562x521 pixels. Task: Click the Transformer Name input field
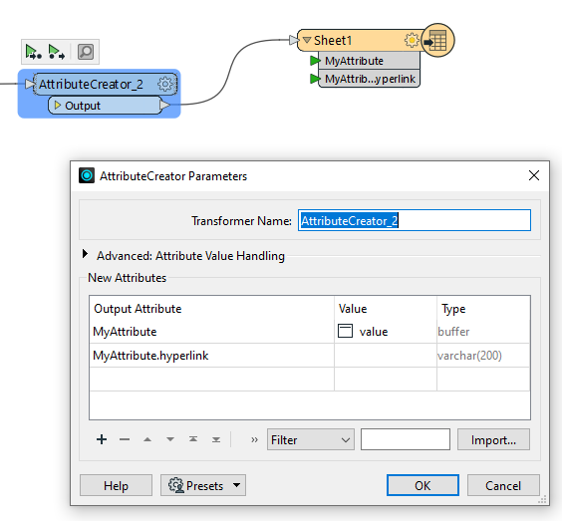415,220
